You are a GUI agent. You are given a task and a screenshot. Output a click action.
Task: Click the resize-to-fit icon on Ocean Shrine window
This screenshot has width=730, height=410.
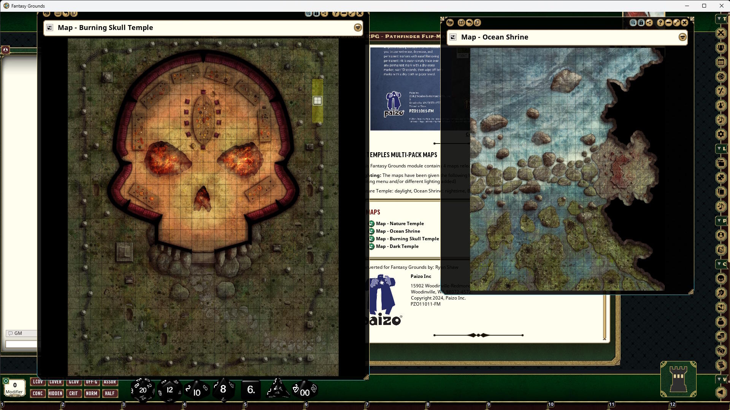676,23
